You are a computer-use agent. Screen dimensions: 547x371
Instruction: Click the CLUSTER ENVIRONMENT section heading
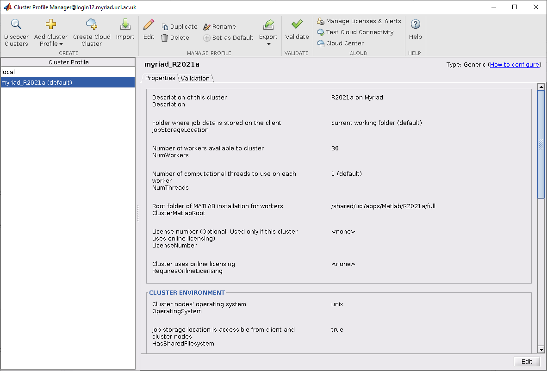pos(187,292)
